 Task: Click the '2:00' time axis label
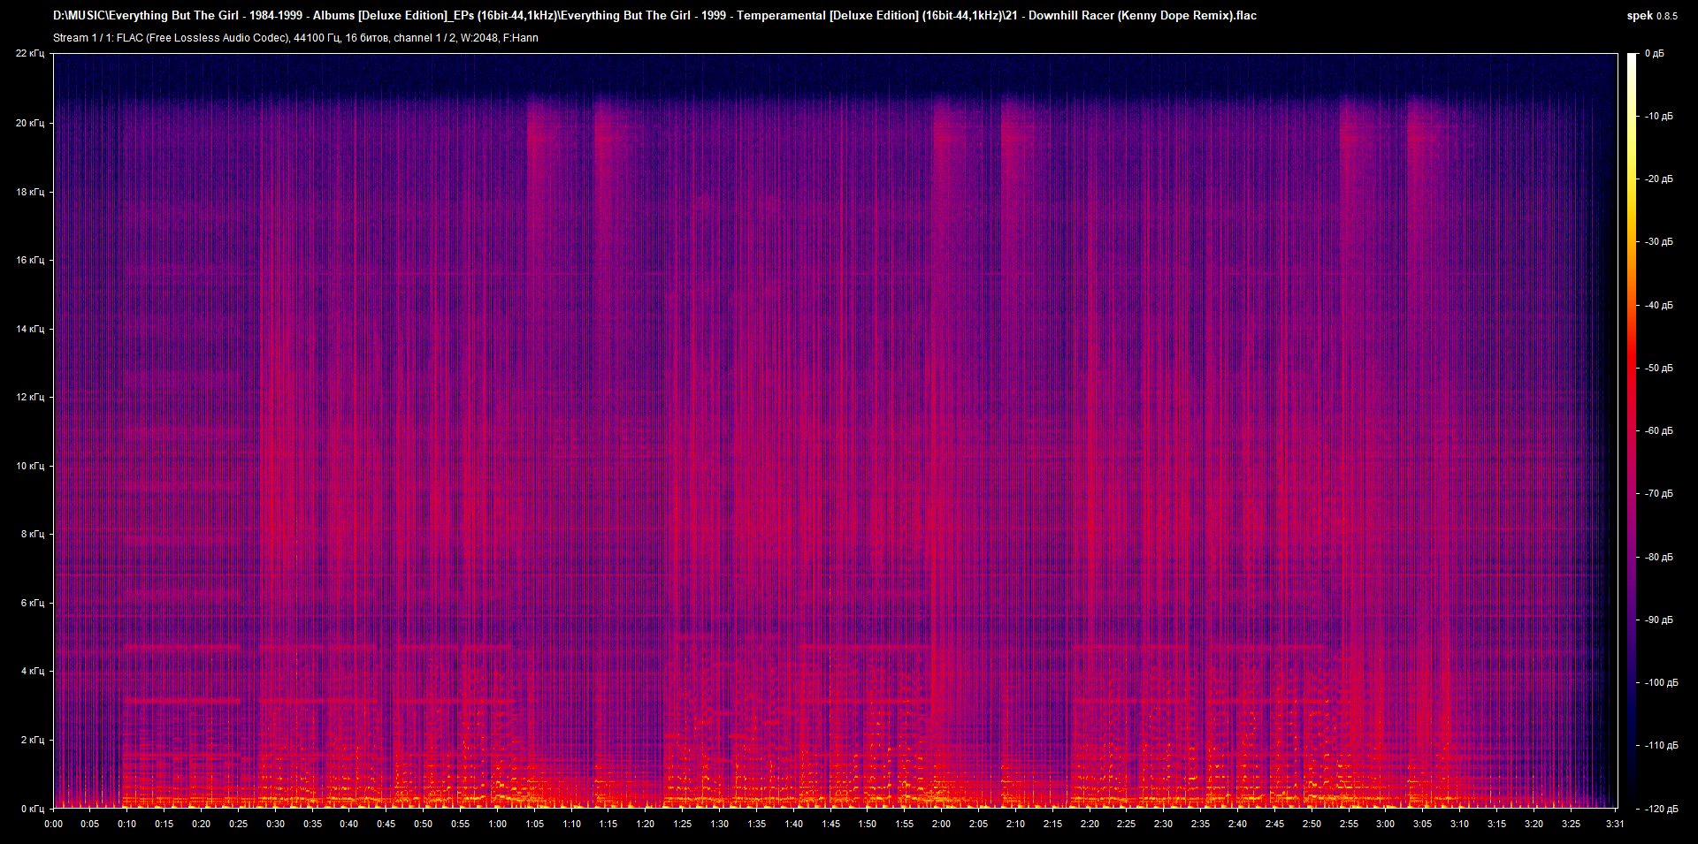pyautogui.click(x=941, y=824)
